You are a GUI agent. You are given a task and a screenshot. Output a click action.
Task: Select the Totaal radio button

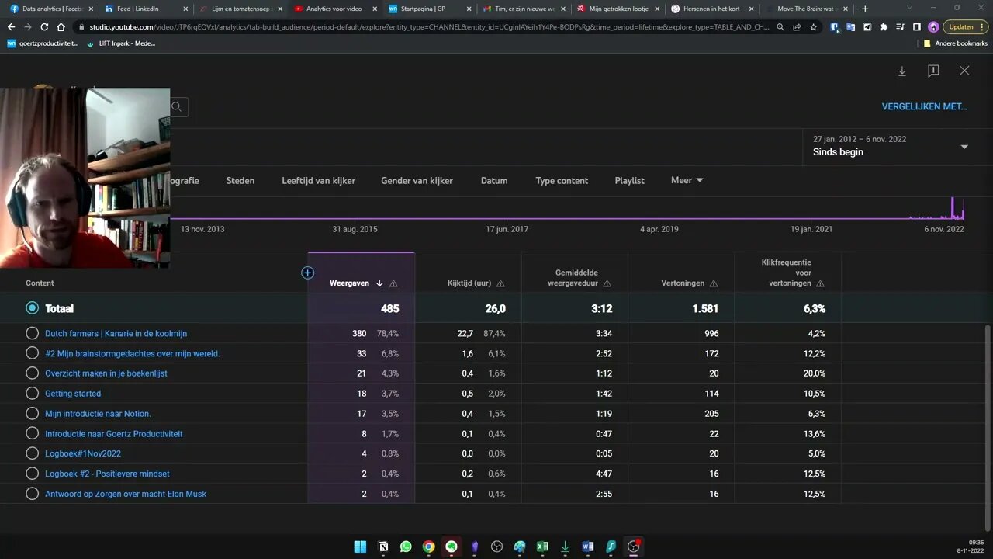32,308
